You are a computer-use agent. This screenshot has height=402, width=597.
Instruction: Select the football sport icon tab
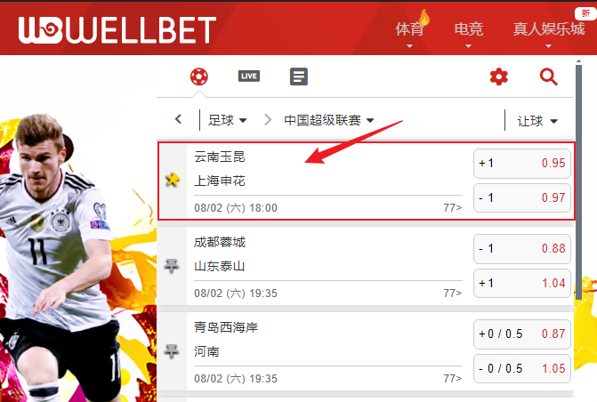pyautogui.click(x=199, y=76)
